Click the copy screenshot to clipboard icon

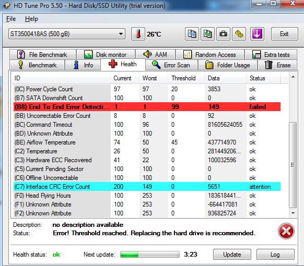(x=207, y=34)
